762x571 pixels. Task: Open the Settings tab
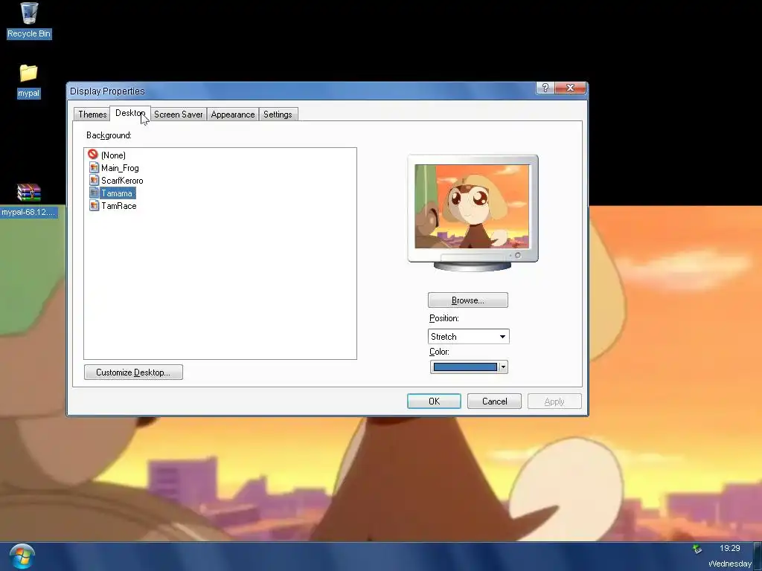pos(278,114)
